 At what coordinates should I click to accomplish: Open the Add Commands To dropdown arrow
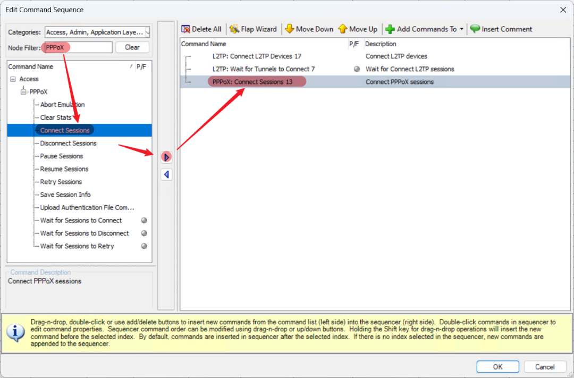coord(461,29)
